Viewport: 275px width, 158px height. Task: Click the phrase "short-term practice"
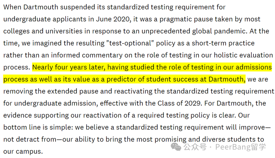point(223,43)
